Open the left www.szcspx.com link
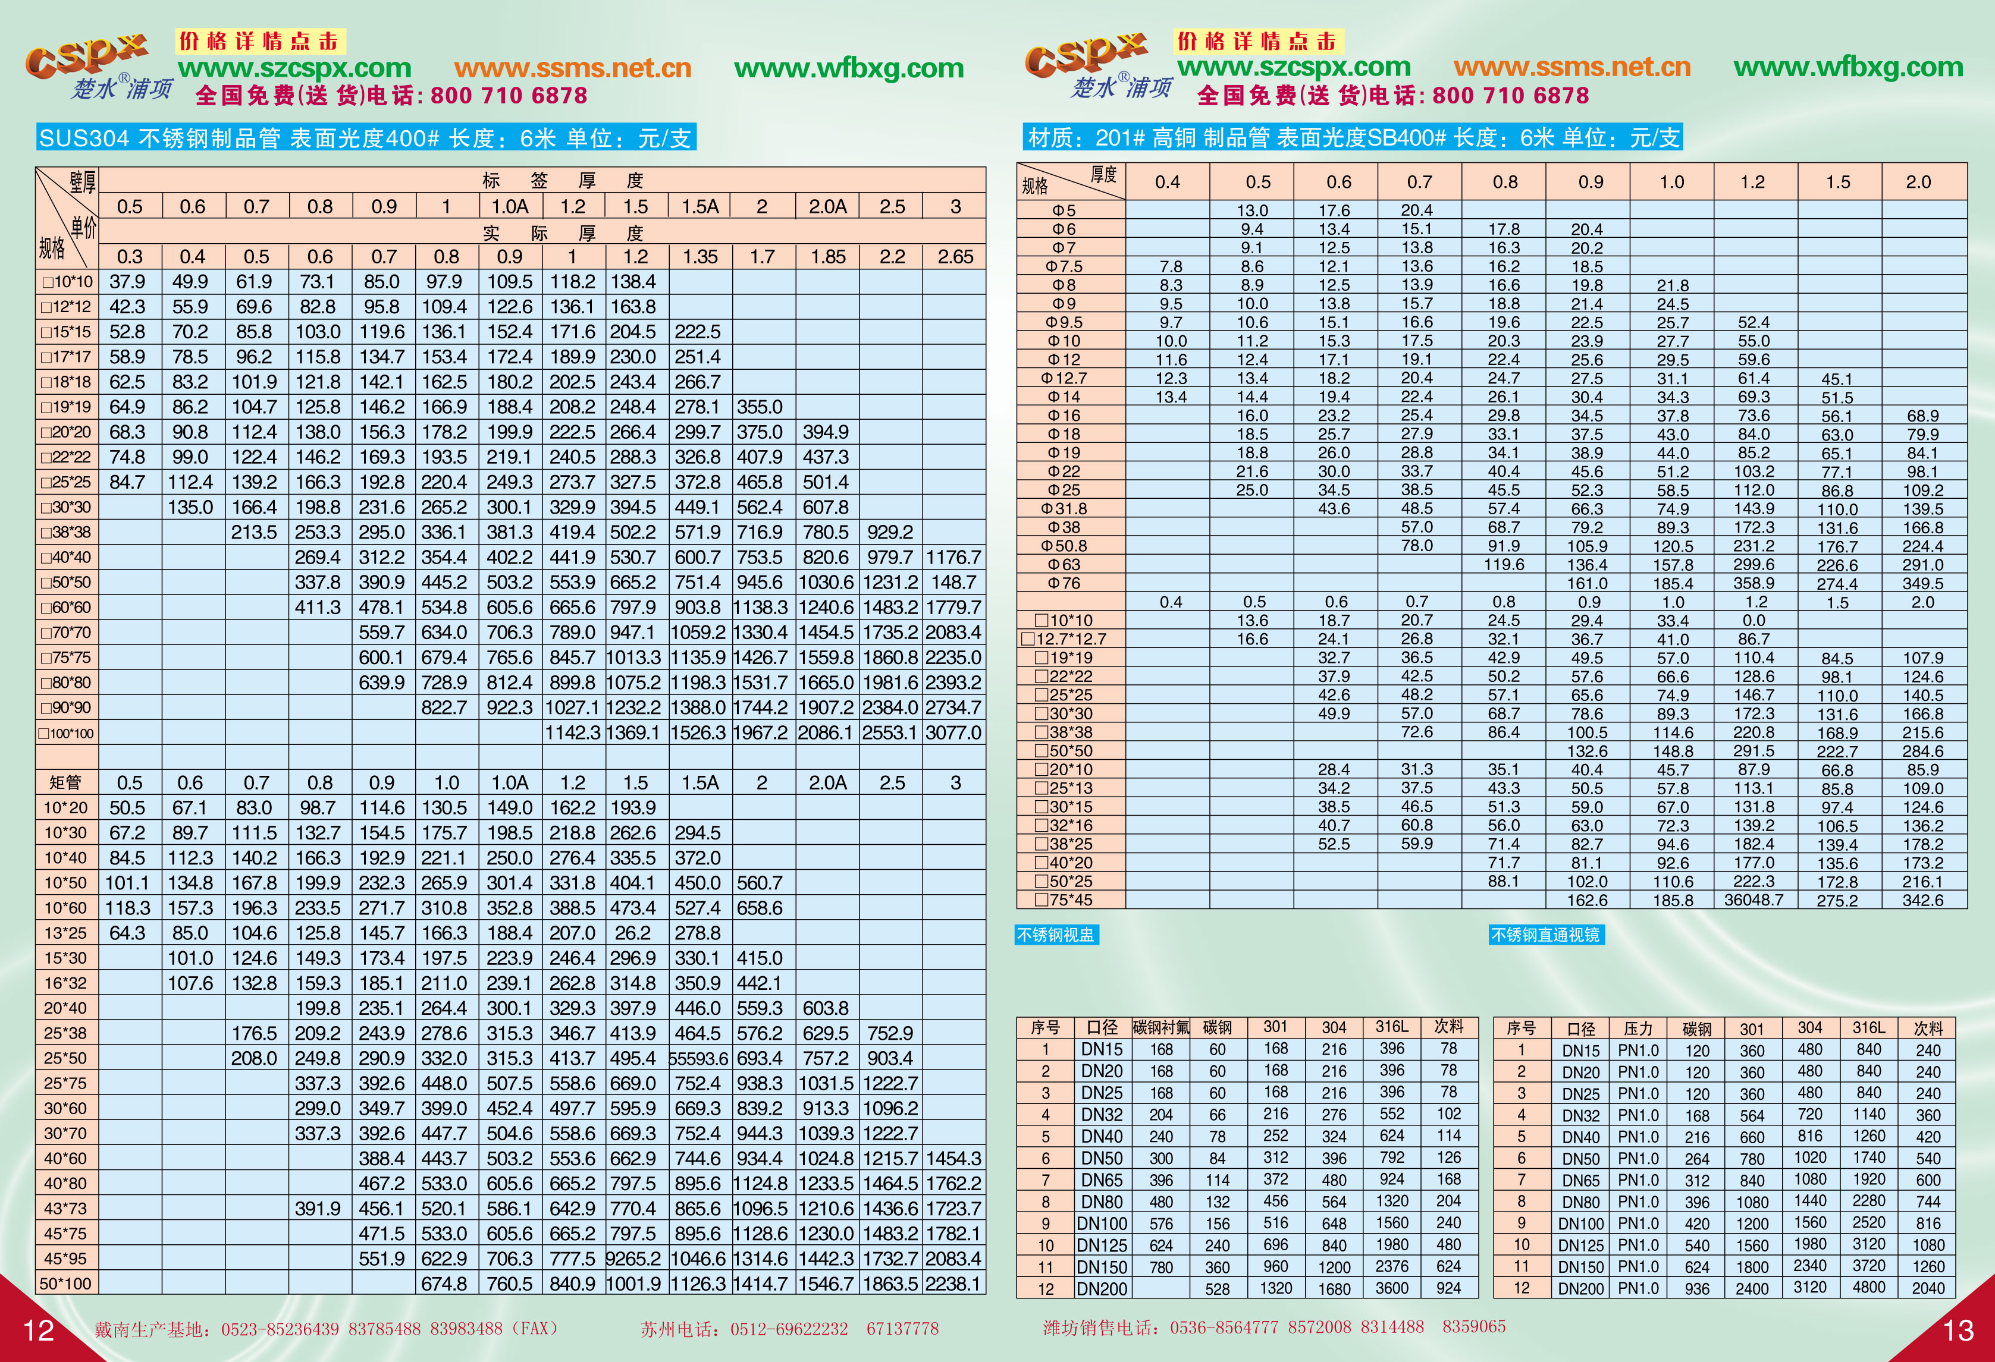The width and height of the screenshot is (1995, 1362). point(294,68)
